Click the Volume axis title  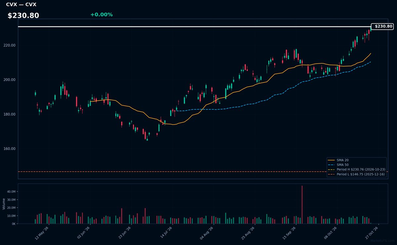pyautogui.click(x=4, y=204)
